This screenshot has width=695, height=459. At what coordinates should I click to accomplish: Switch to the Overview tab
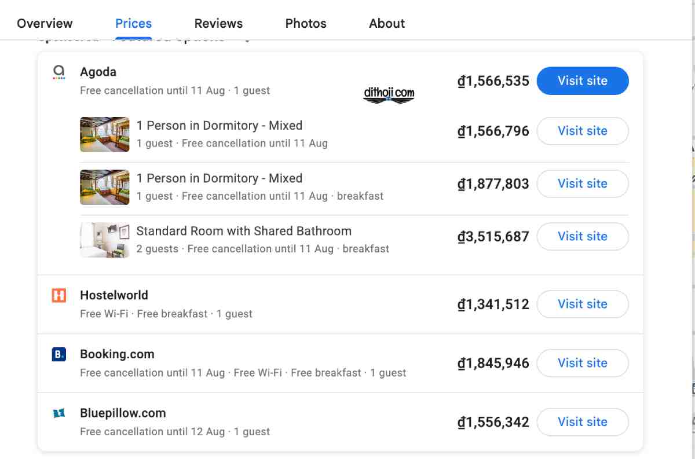(45, 24)
